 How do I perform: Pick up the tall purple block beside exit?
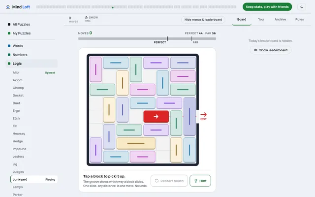coord(189,116)
